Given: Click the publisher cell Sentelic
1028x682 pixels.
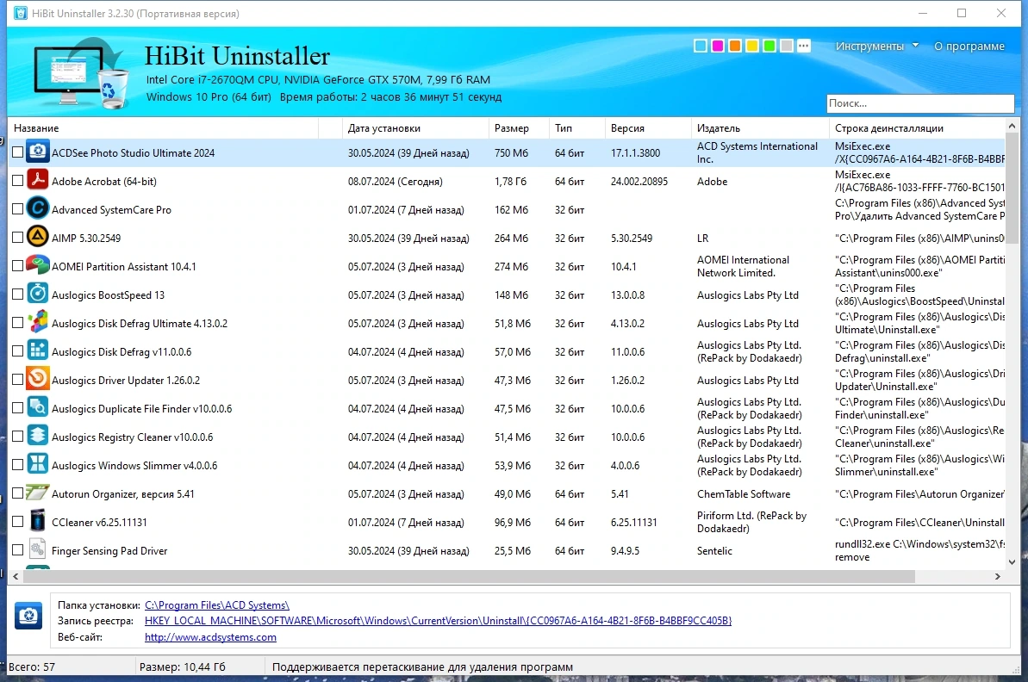Looking at the screenshot, I should [714, 550].
